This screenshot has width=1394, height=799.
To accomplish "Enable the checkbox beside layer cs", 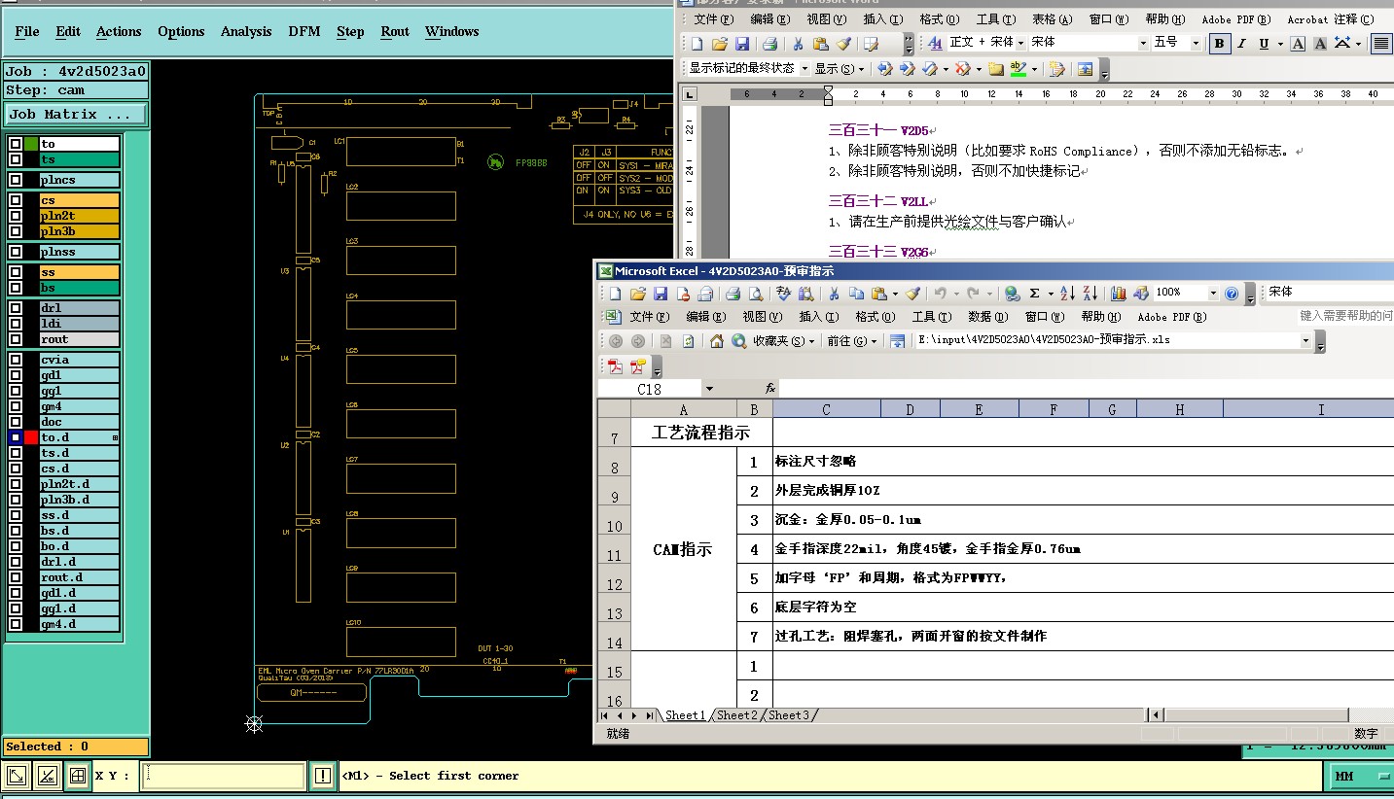I will pyautogui.click(x=16, y=200).
